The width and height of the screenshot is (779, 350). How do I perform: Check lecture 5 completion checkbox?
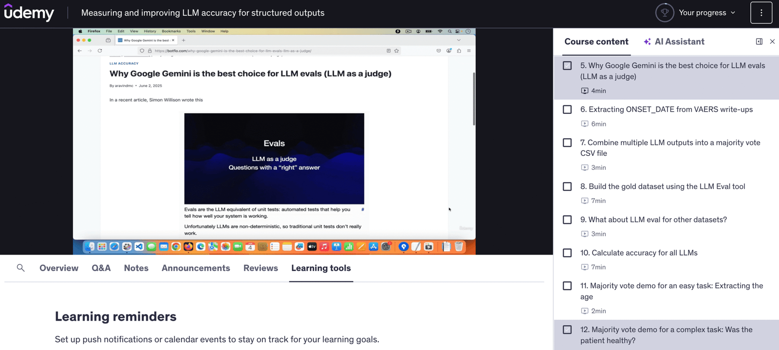coord(567,65)
